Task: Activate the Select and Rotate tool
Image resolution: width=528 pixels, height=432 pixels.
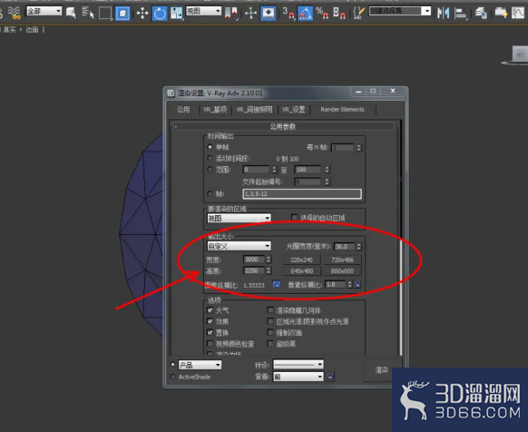Action: (x=160, y=14)
